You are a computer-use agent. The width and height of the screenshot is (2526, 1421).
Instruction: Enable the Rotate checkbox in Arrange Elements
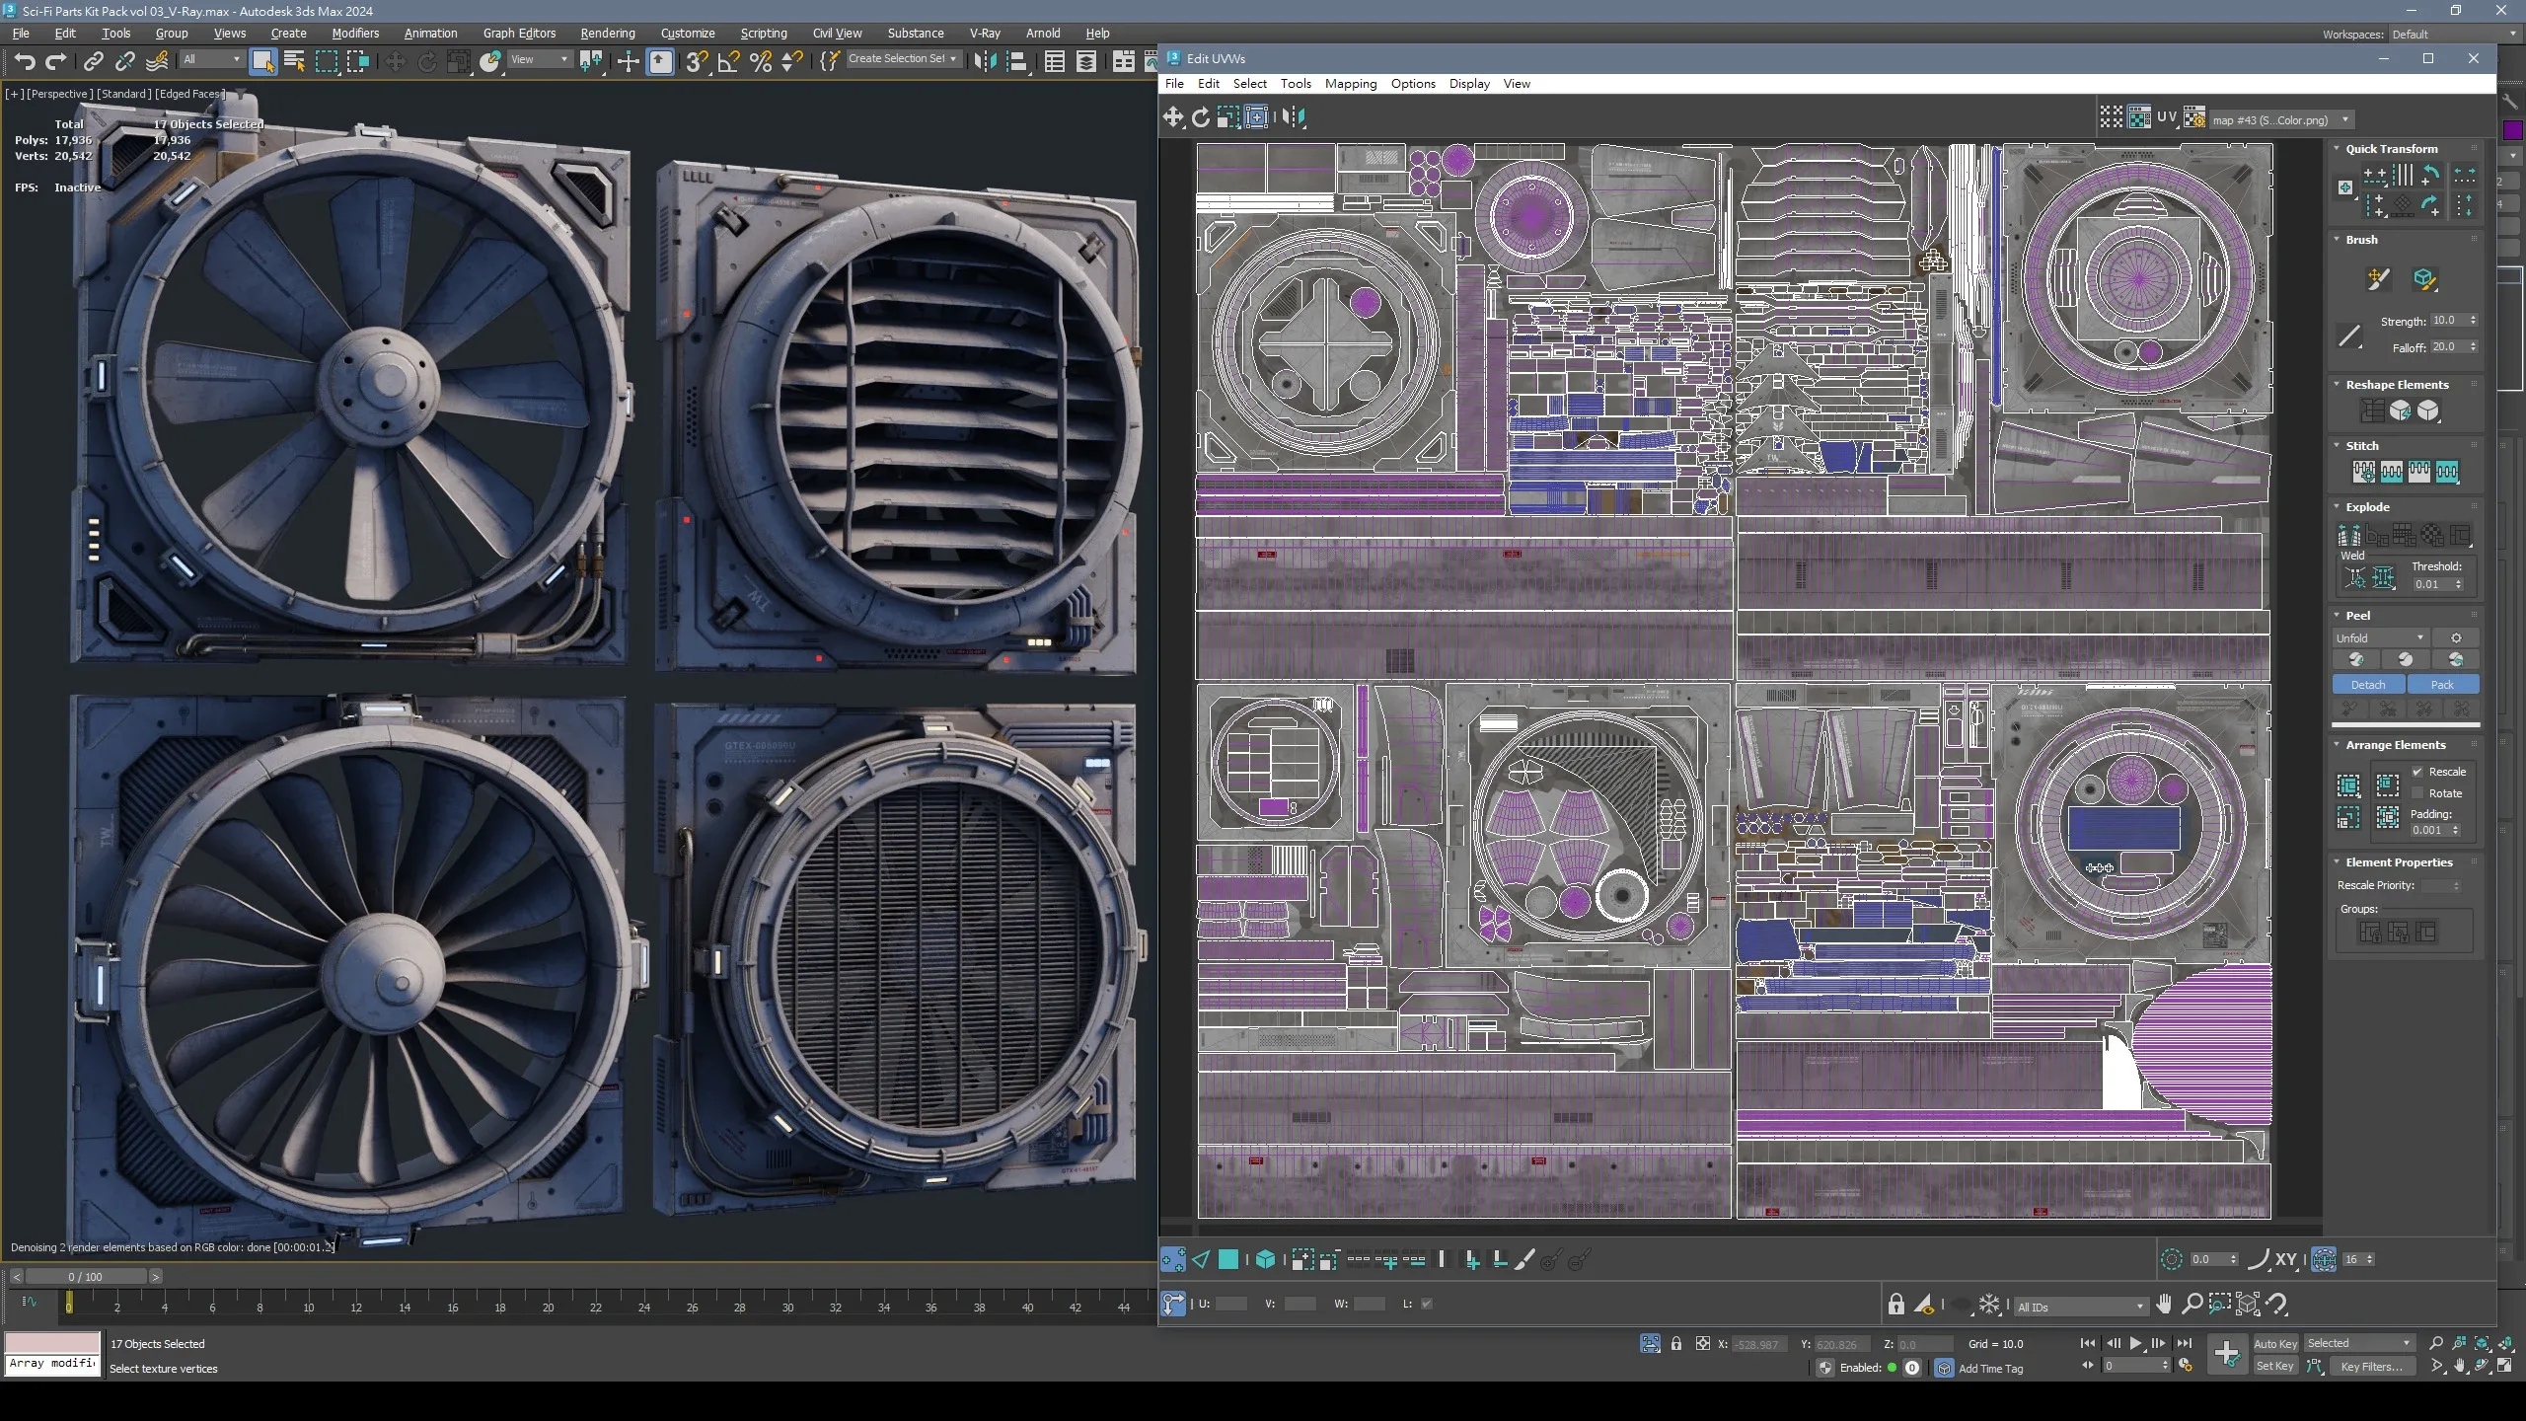[x=2417, y=793]
